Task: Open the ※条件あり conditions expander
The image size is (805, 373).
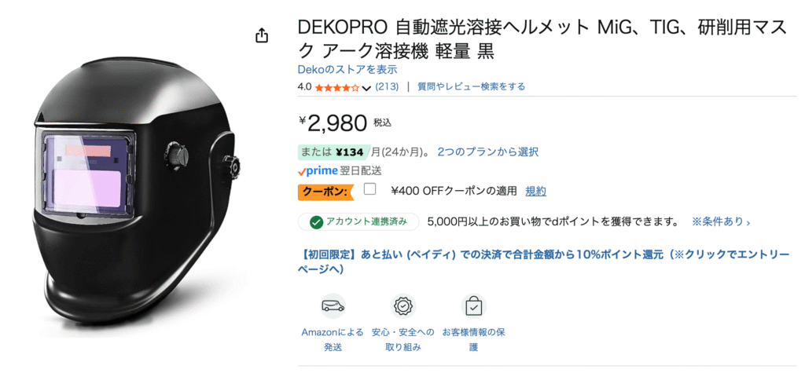Action: (720, 222)
